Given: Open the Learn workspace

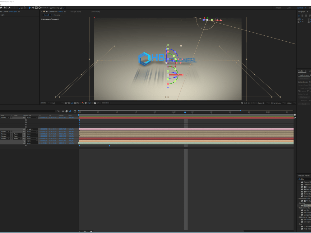Looking at the screenshot, I should point(289,8).
